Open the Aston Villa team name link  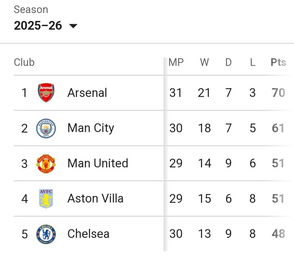coord(95,198)
